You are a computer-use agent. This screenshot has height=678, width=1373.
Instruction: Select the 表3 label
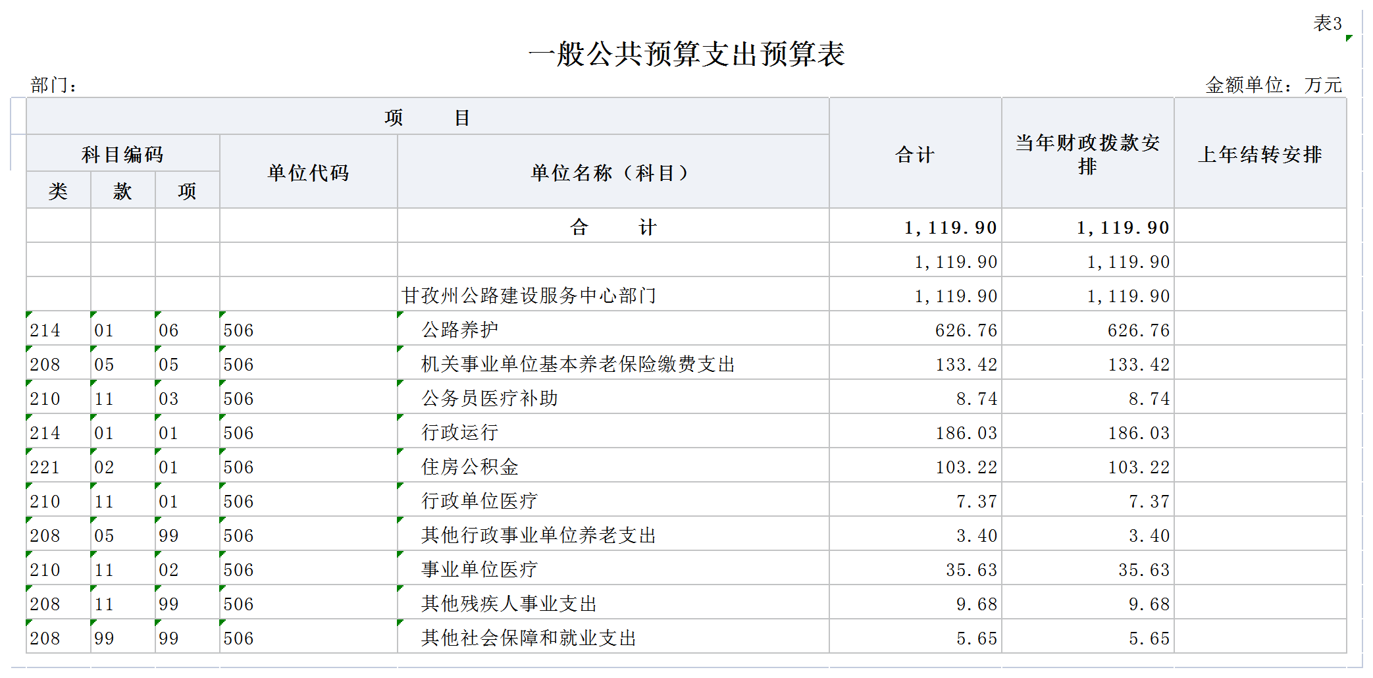click(1328, 23)
